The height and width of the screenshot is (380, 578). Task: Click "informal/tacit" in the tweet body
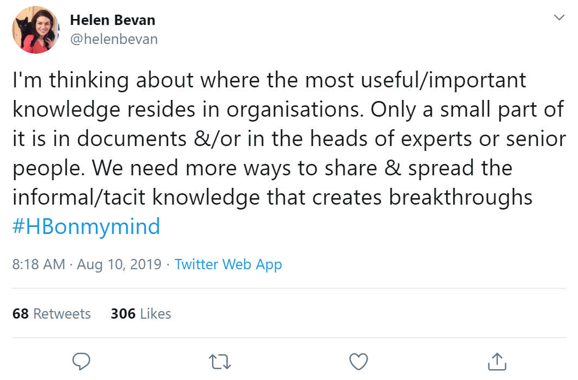point(79,197)
